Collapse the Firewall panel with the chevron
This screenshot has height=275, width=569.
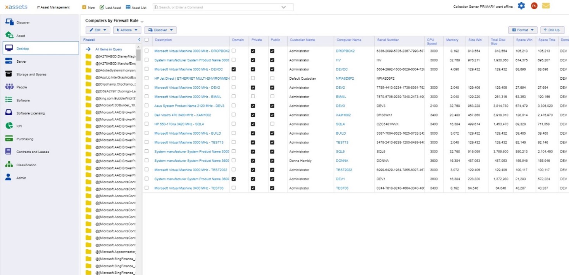click(139, 39)
